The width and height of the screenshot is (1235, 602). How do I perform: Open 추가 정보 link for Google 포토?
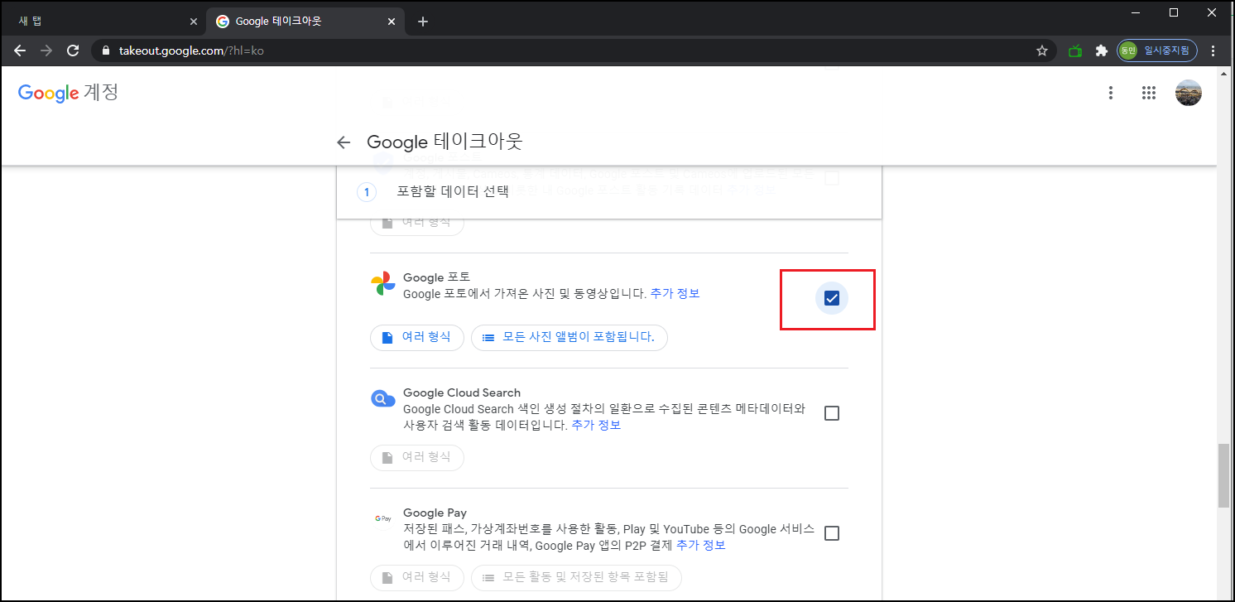[675, 293]
